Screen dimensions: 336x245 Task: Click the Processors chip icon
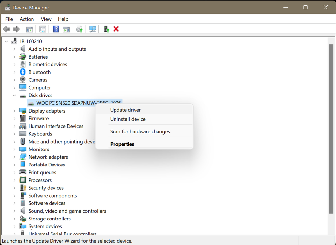click(23, 180)
